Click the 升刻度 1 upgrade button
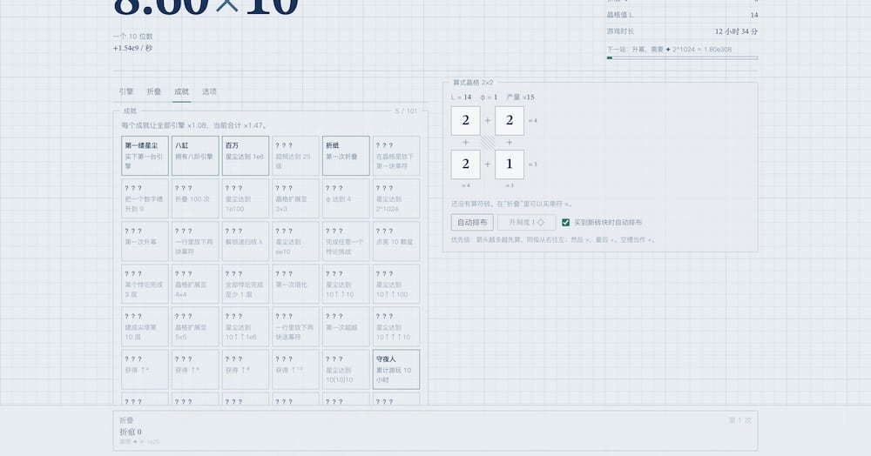This screenshot has height=456, width=871. pos(526,222)
